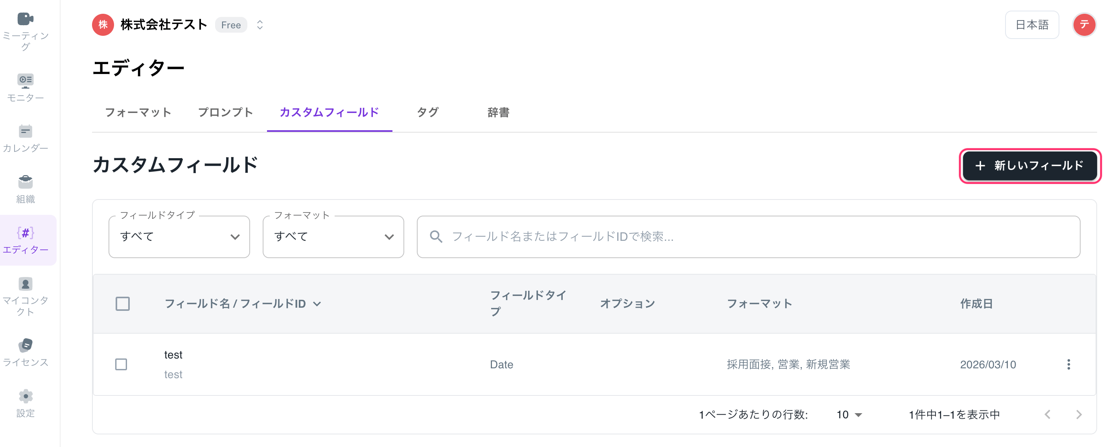Open the rows-per-page 10 dropdown
Viewport: 1116px width, 447px height.
point(849,414)
